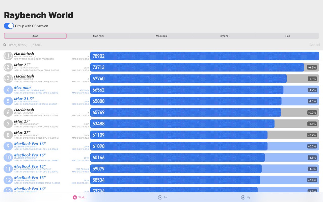
Task: Open the Mac mini entry title
Action: (x=22, y=87)
